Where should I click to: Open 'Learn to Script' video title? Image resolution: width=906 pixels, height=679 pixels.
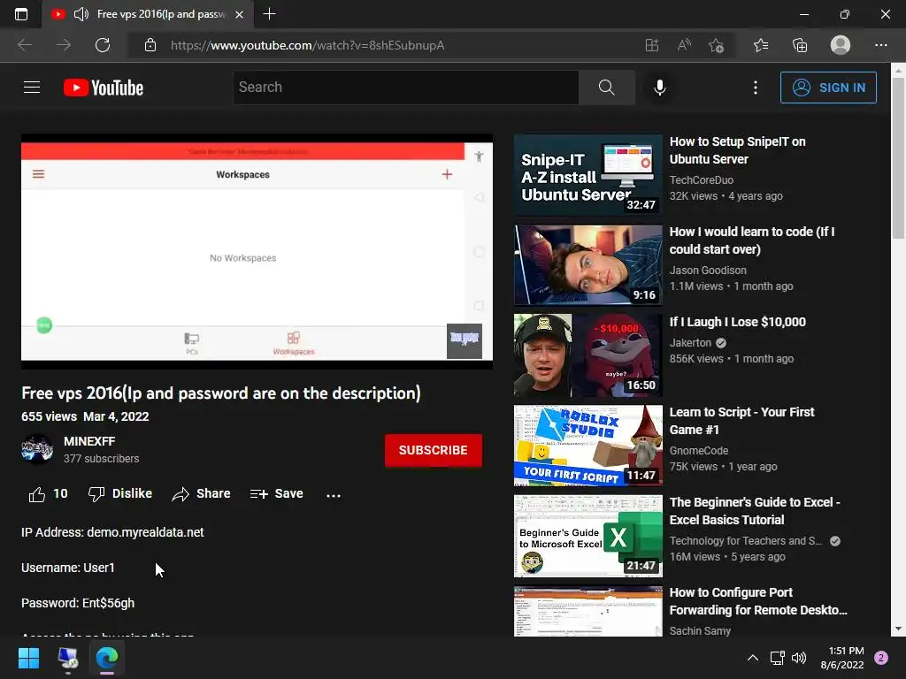[742, 420]
